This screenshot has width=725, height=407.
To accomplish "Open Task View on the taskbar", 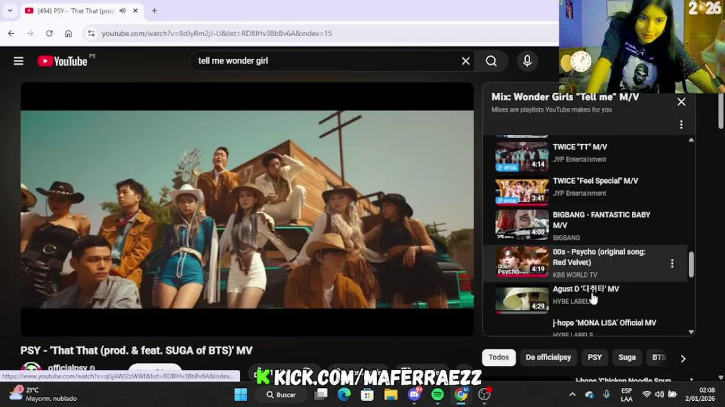I will (x=321, y=395).
